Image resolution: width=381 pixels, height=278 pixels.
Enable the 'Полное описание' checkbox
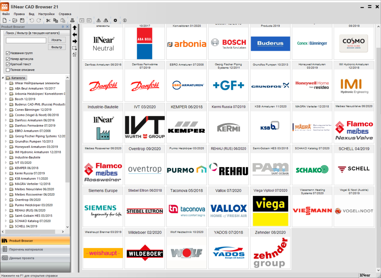tap(8, 70)
